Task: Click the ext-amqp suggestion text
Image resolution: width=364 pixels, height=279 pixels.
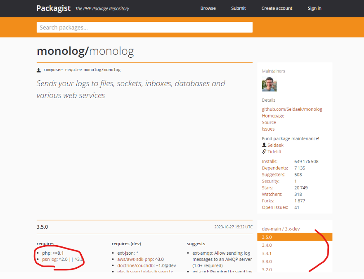Action: point(222,259)
